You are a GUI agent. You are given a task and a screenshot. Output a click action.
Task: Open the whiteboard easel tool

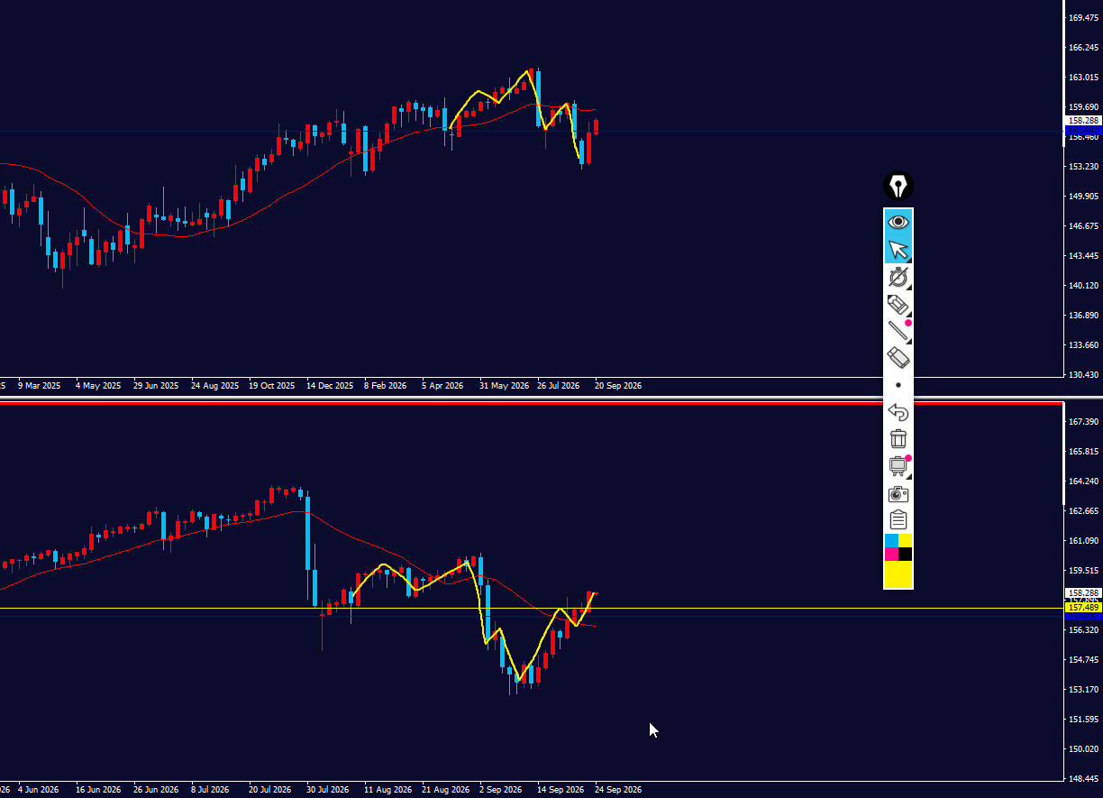[x=898, y=466]
